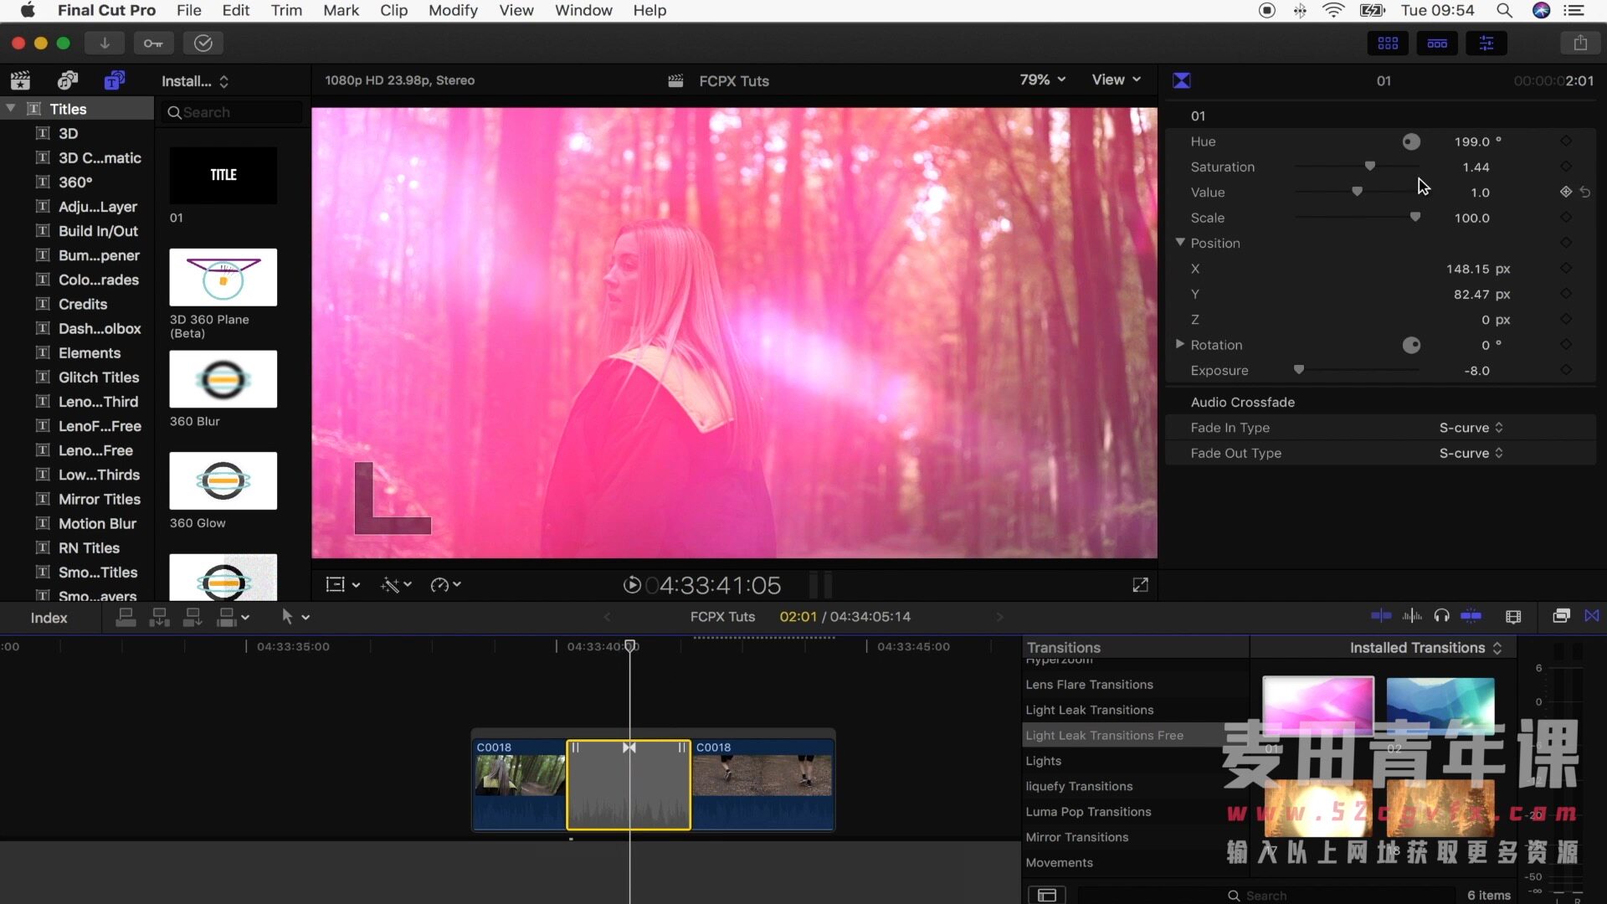Open the viewer zoom 79% dropdown
1607x904 pixels.
[x=1042, y=80]
